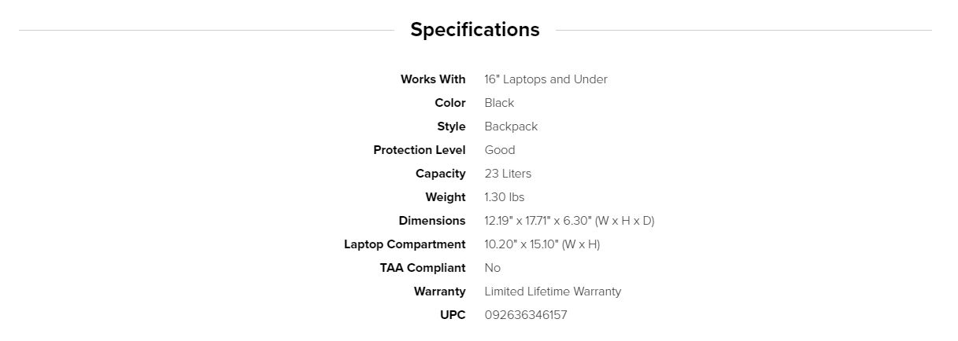Screen dimensions: 958x341
Task: Select the 1.30 lbs value
Action: (x=505, y=197)
